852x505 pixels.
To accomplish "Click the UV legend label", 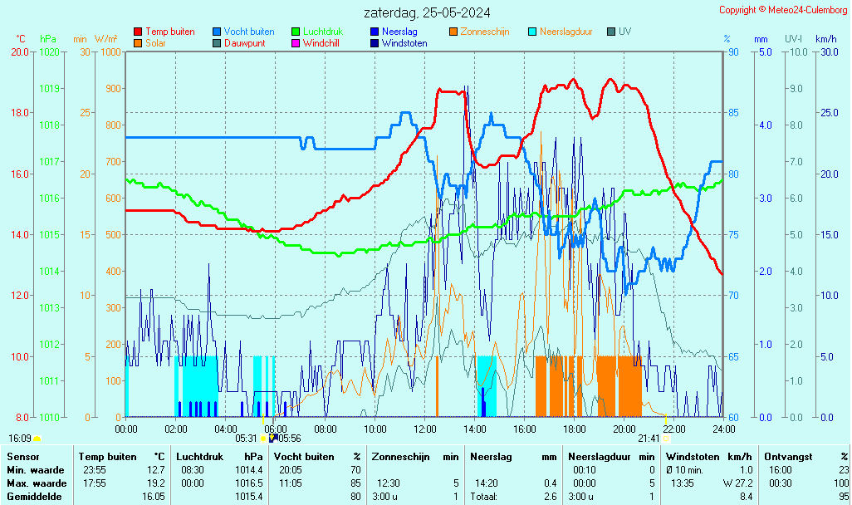I will click(624, 32).
